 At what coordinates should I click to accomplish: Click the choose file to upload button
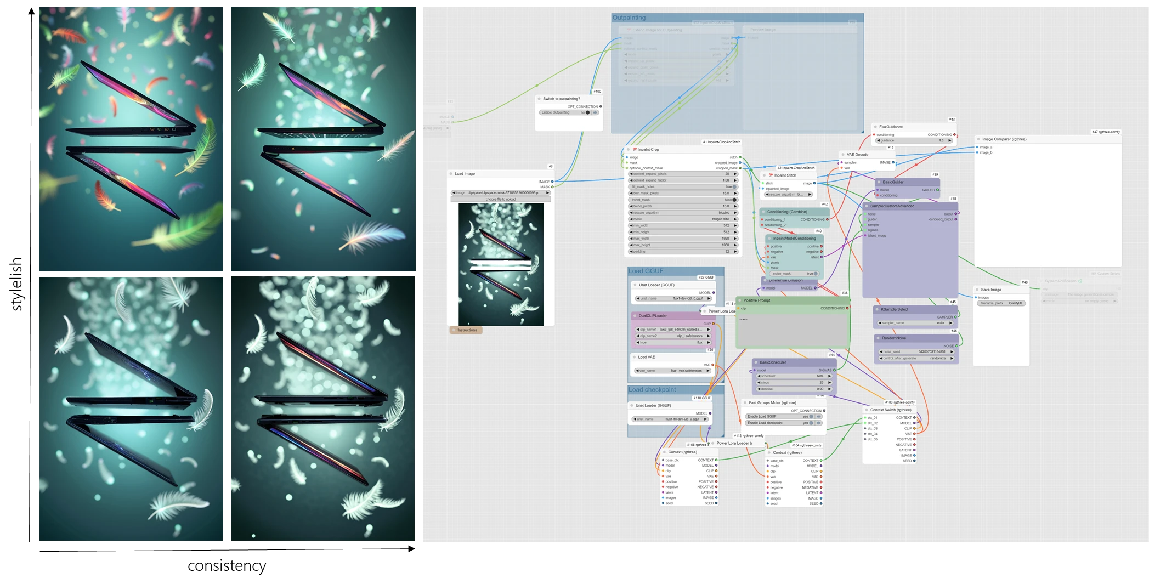pos(500,199)
